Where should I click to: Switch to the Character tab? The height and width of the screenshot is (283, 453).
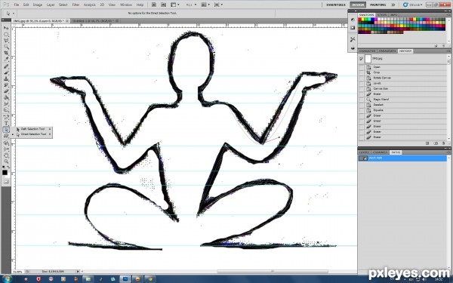(367, 51)
